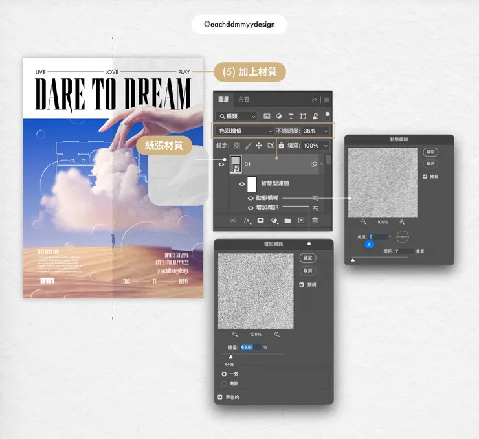
Task: Switch to the 圖層 tab
Action: point(223,99)
